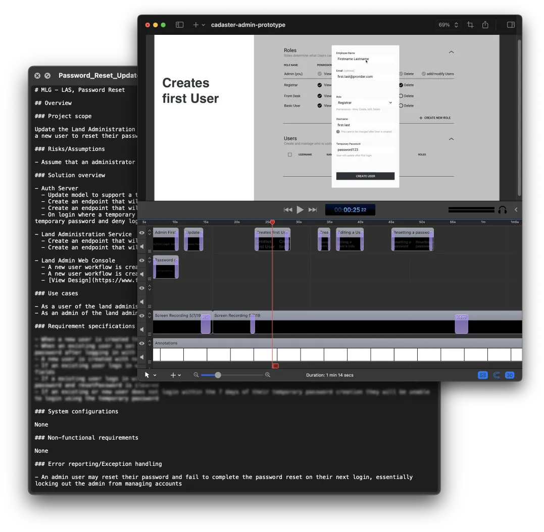This screenshot has width=544, height=532.
Task: Click the red playhead marker at 25 seconds
Action: click(x=272, y=222)
